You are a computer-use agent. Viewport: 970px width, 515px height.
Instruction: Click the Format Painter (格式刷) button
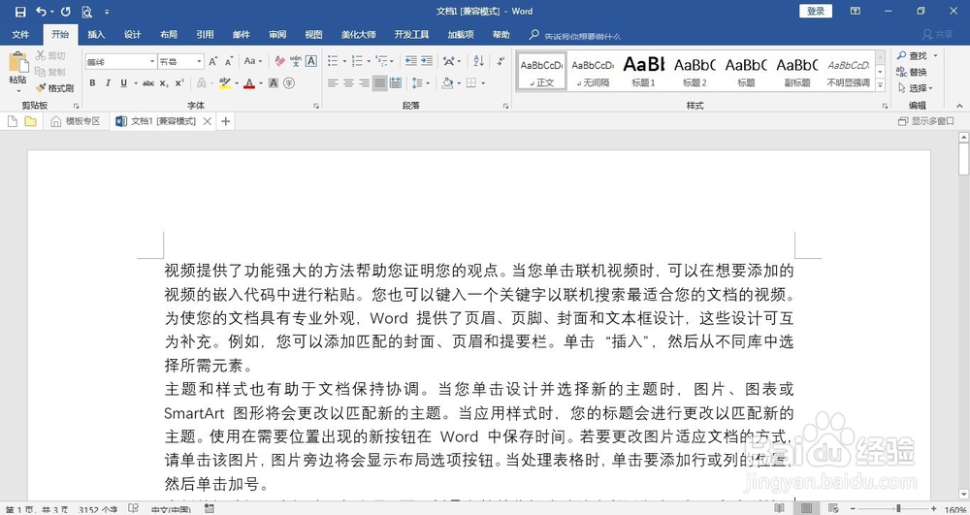click(54, 88)
